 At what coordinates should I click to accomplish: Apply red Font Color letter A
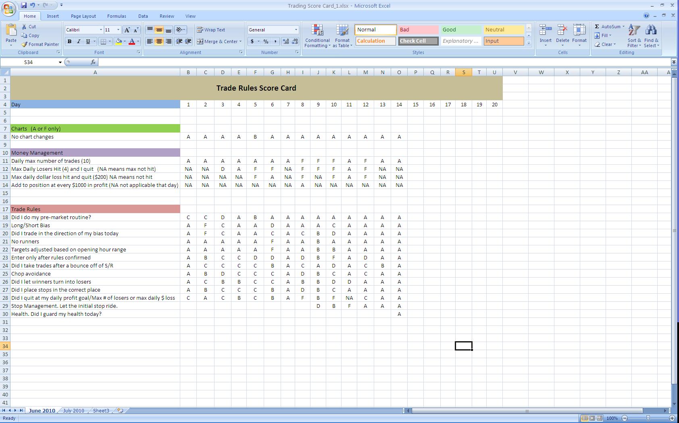132,41
